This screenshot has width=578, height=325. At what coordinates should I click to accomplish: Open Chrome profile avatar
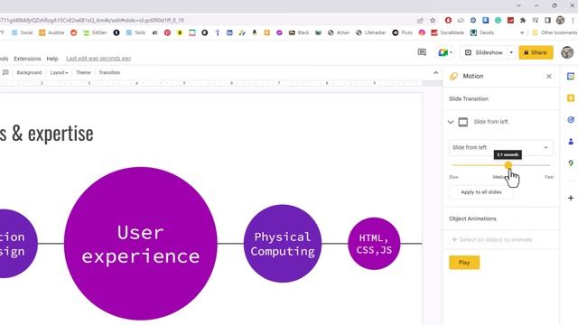pyautogui.click(x=560, y=20)
